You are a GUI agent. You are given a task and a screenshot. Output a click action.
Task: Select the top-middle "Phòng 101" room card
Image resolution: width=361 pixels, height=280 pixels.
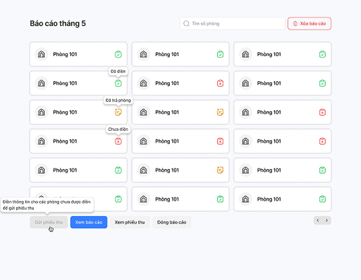pos(180,54)
